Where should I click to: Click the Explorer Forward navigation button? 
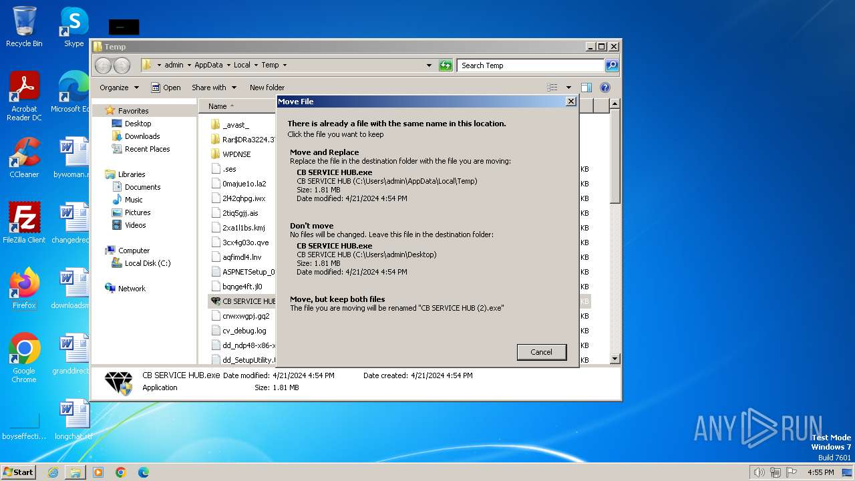click(122, 65)
